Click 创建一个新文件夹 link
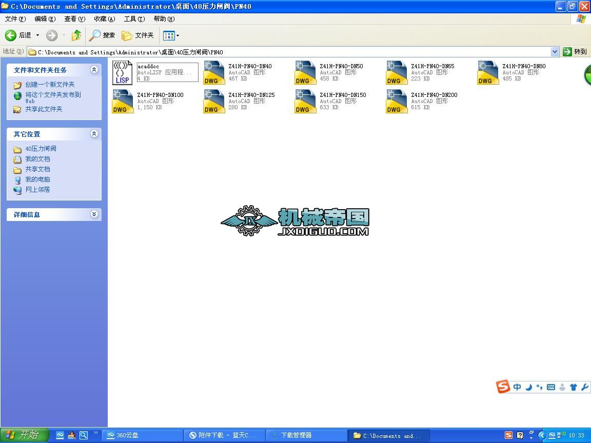591x443 pixels. pyautogui.click(x=50, y=85)
